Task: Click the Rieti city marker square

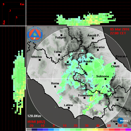Action: pos(68,62)
